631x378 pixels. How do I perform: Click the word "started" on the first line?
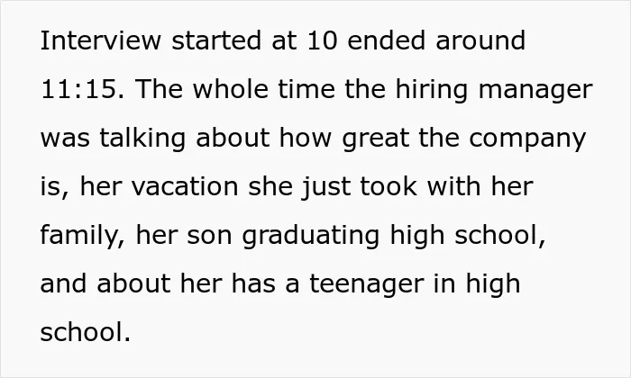216,40
